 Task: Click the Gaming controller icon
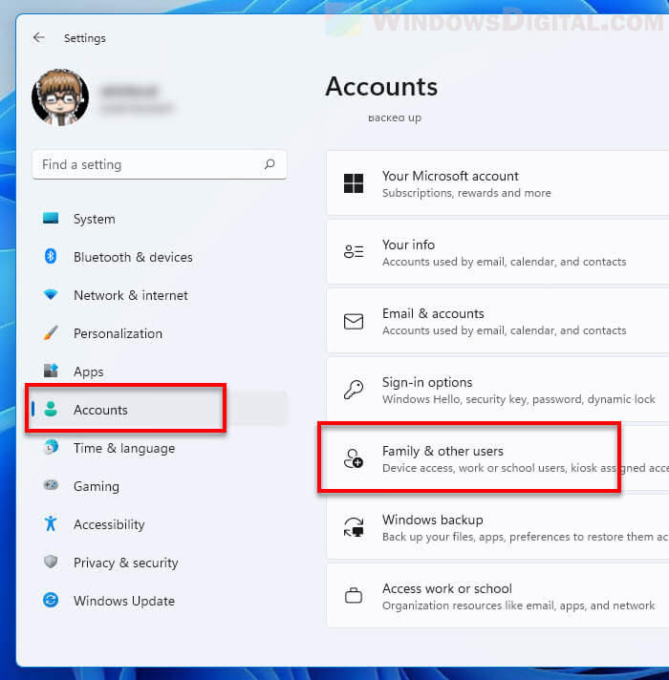tap(51, 485)
